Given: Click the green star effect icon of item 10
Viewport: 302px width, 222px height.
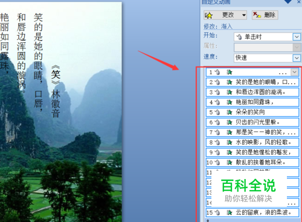Looking at the screenshot, I should (x=230, y=162).
